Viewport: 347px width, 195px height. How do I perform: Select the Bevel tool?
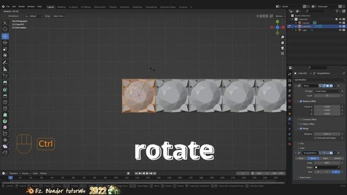click(x=5, y=96)
